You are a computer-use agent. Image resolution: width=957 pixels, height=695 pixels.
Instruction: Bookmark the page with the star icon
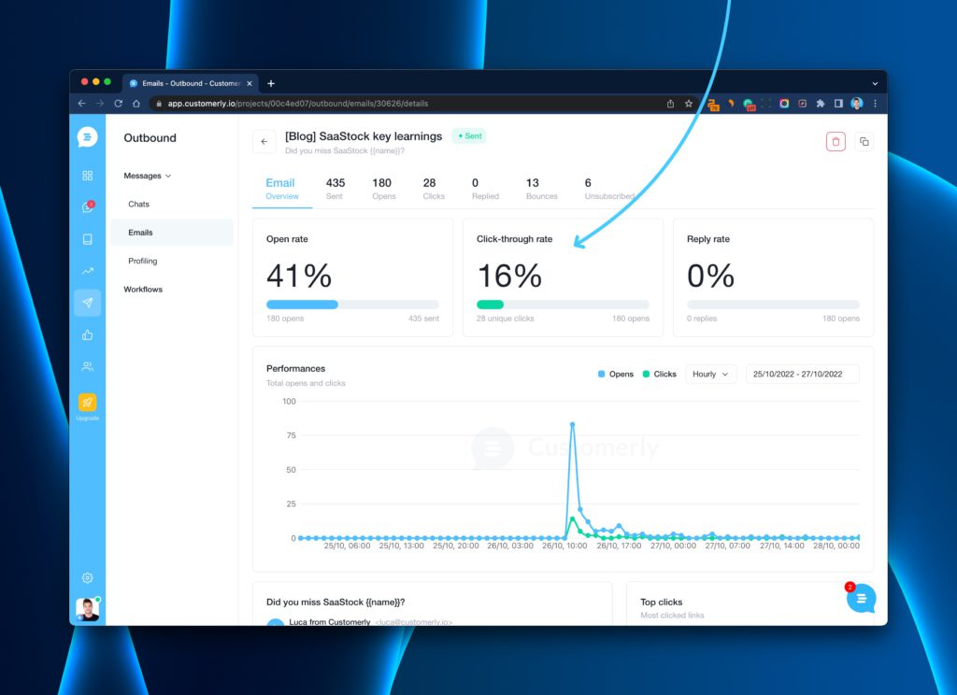point(689,104)
